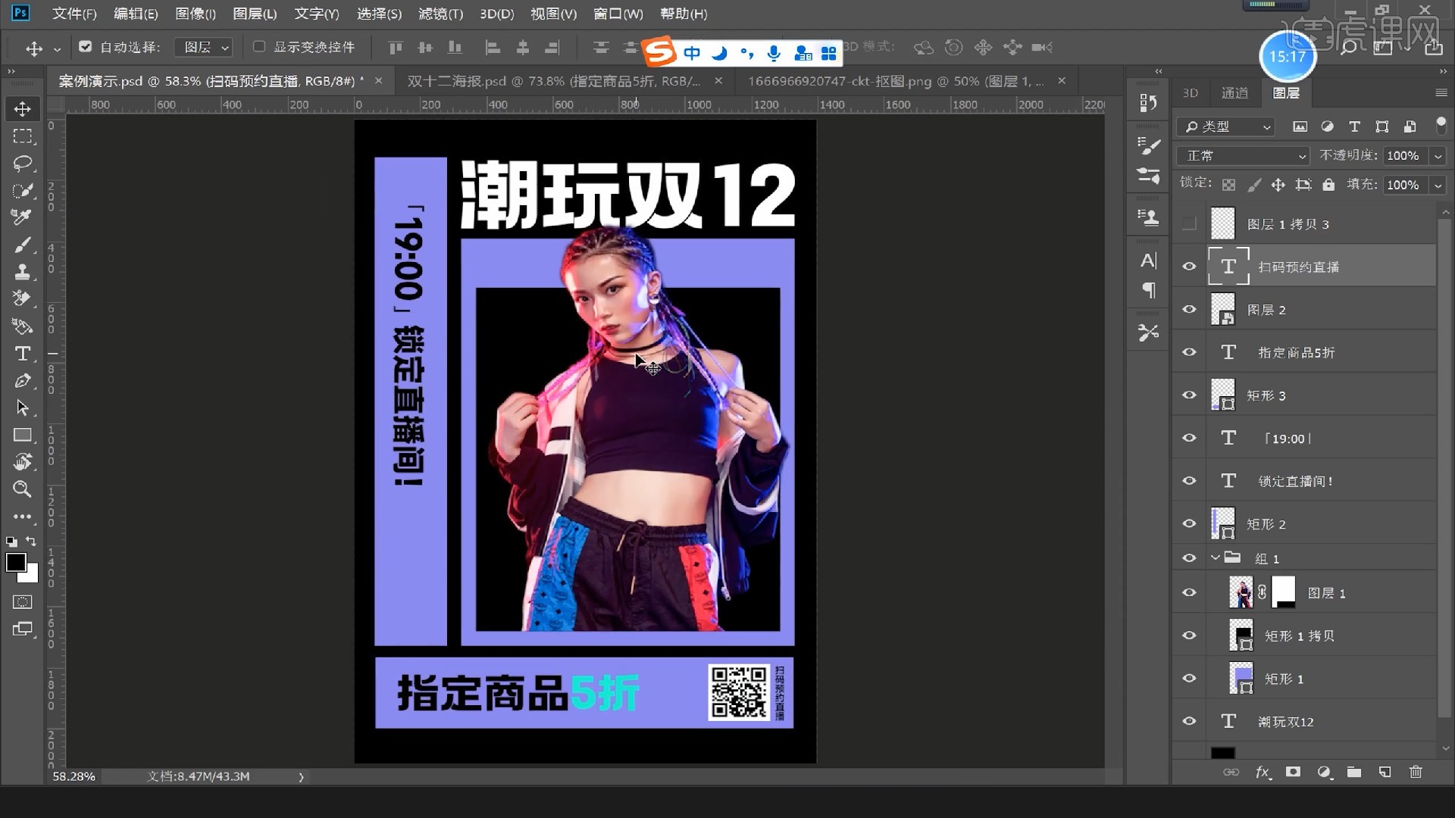This screenshot has width=1455, height=818.
Task: Click the zoom level field 58.28%
Action: 74,777
